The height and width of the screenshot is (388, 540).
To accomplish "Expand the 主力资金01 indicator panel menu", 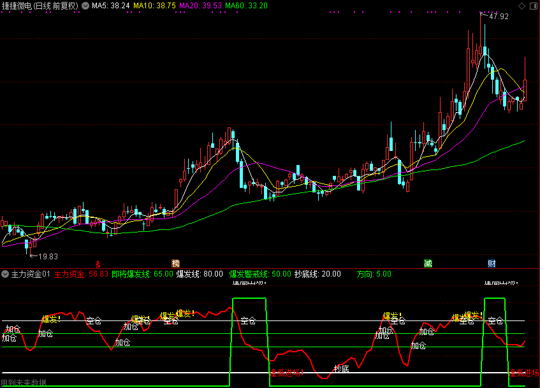I will pos(6,275).
